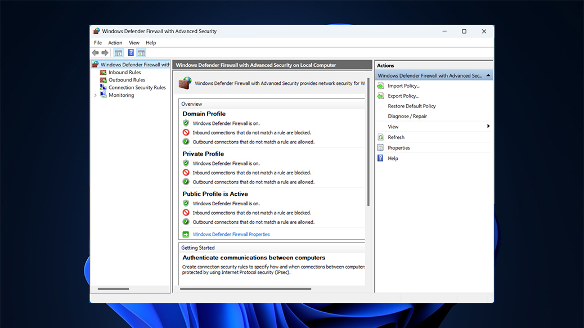Click green arrow icon beside Firewall Properties link

coord(186,234)
